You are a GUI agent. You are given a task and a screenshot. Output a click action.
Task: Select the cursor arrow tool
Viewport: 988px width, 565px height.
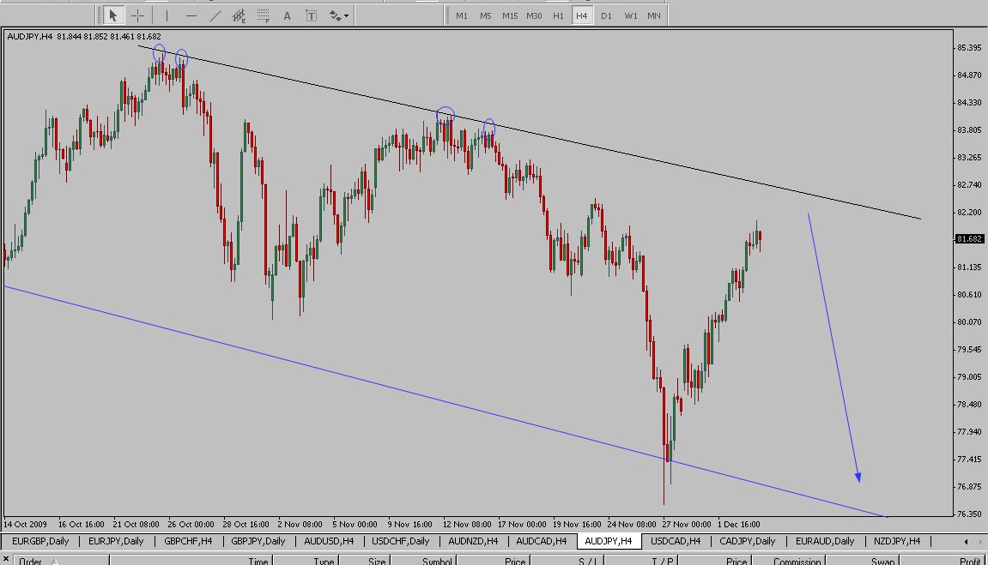112,15
